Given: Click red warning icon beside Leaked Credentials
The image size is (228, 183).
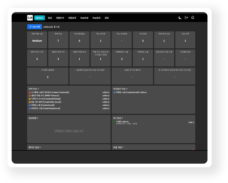Looking at the screenshot, I should 30,92.
